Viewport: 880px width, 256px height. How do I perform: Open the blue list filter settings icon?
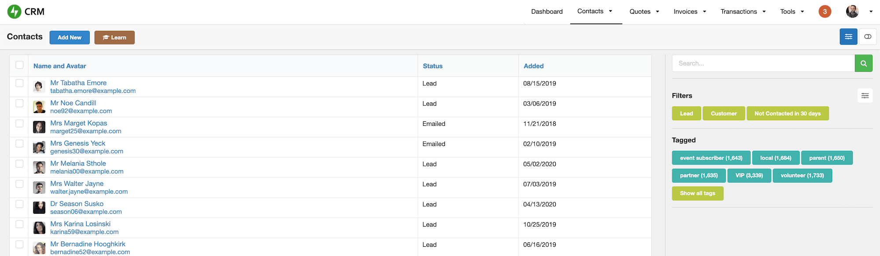tap(848, 37)
